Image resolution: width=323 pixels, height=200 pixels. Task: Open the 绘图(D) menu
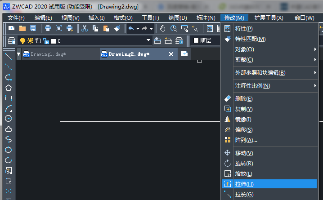click(177, 18)
